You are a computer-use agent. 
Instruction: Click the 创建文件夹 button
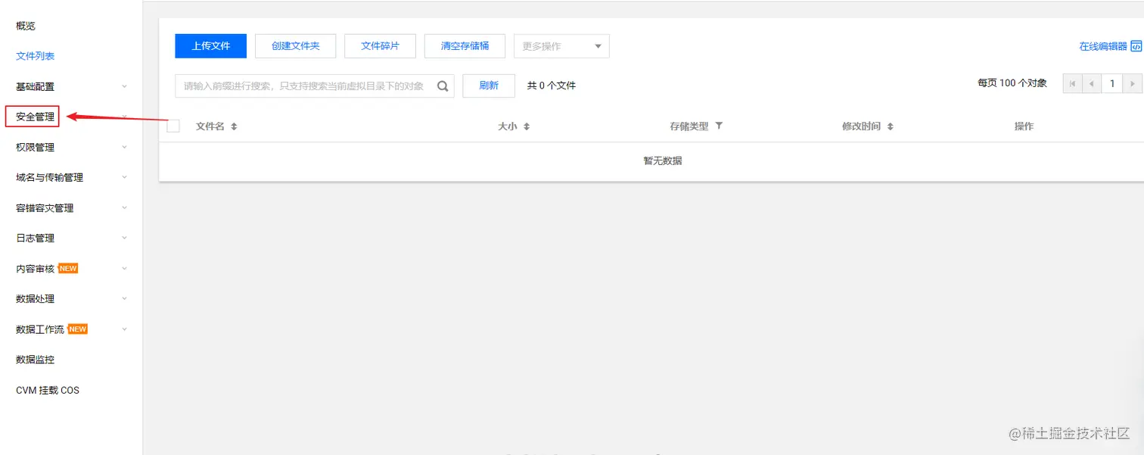coord(296,46)
